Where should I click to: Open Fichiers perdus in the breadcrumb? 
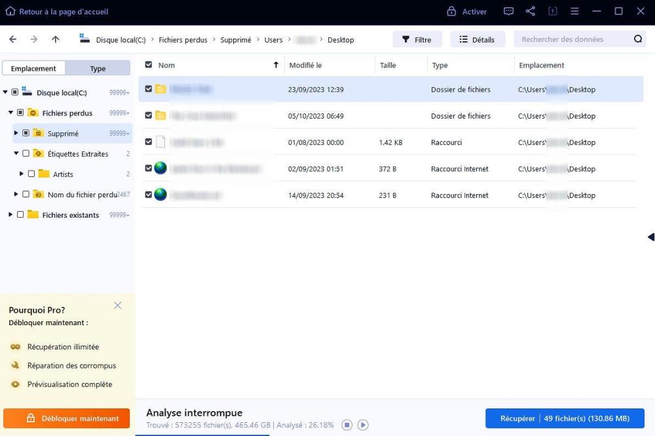(x=183, y=40)
